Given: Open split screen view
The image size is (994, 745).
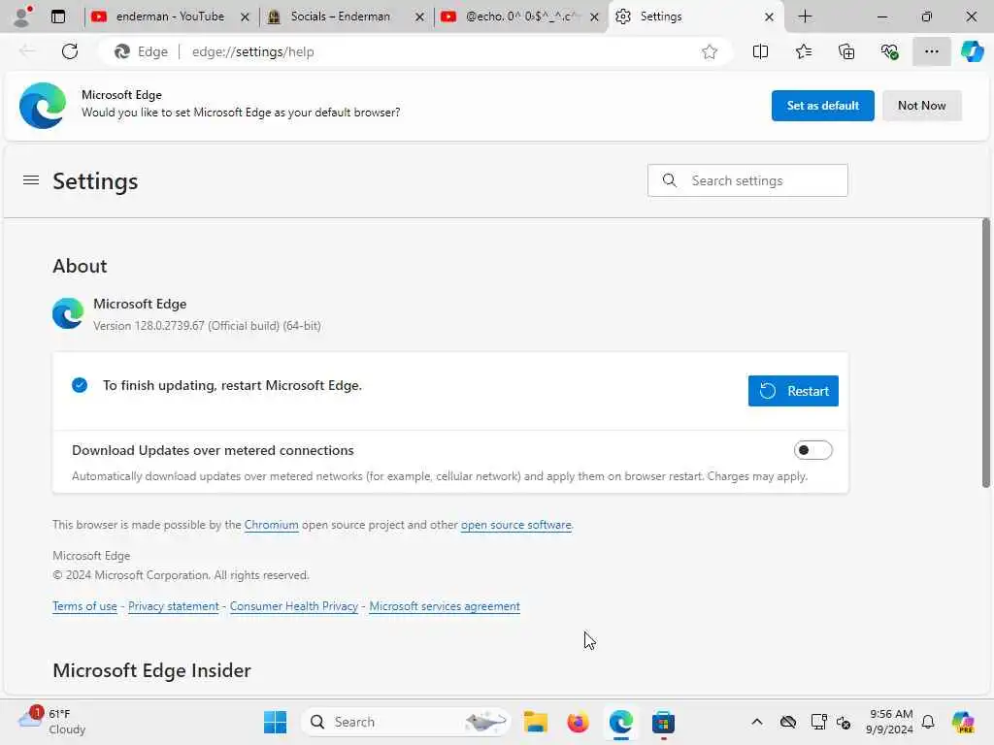Looking at the screenshot, I should (x=760, y=52).
